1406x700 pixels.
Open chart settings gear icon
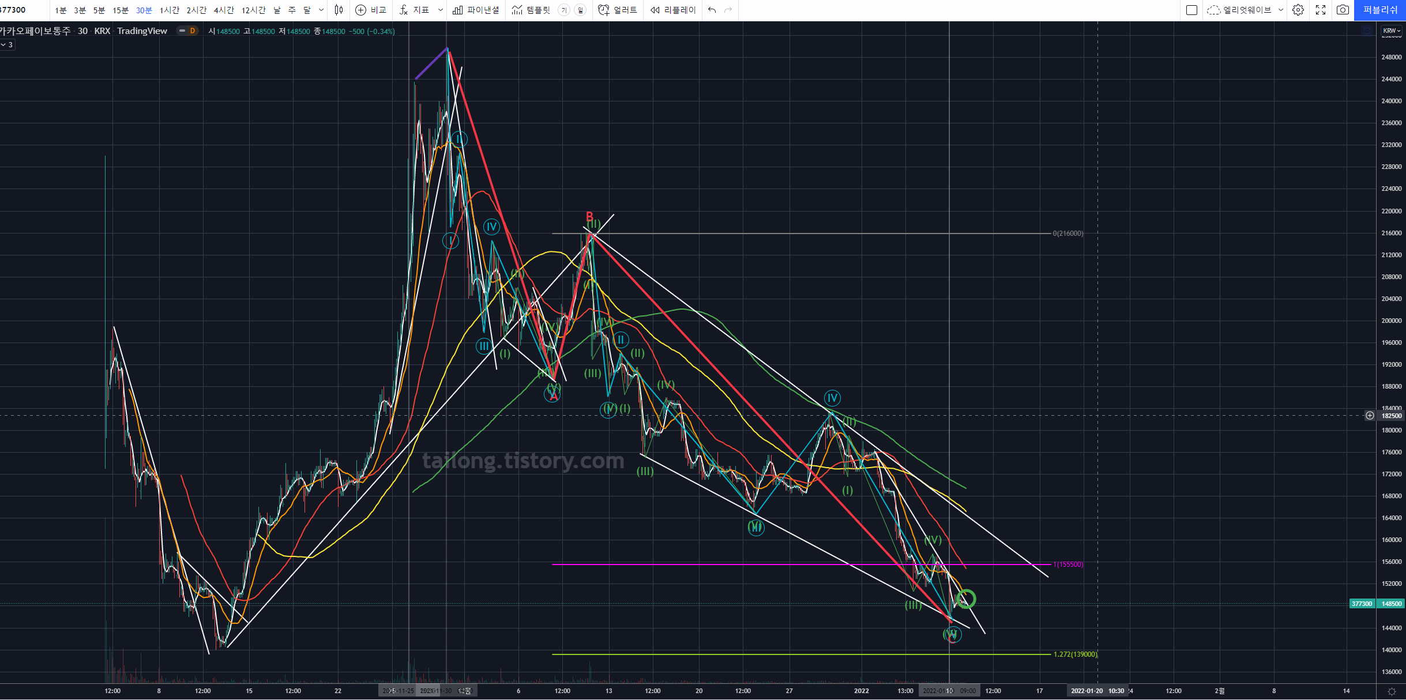1298,10
